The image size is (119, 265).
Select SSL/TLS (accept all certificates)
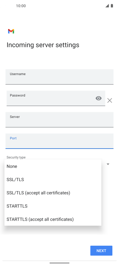(x=53, y=193)
